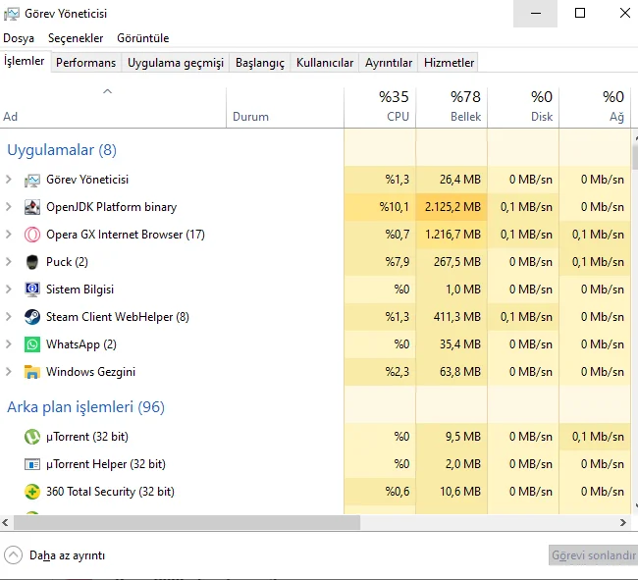Sort by the Ad column header
This screenshot has width=638, height=580.
click(113, 107)
